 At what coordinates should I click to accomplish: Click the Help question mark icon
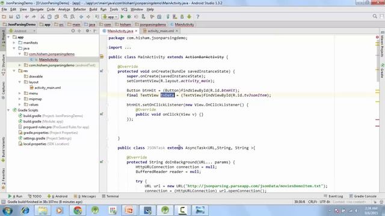coord(198,17)
